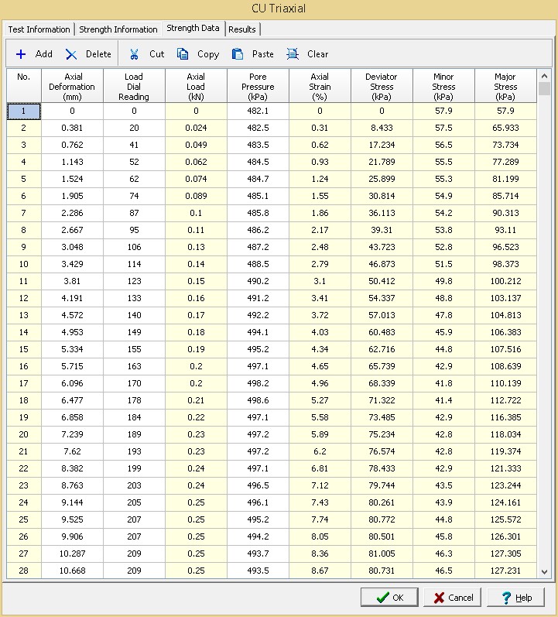Switch to the Test Information tab
Screen dimensions: 558x617
tap(39, 29)
